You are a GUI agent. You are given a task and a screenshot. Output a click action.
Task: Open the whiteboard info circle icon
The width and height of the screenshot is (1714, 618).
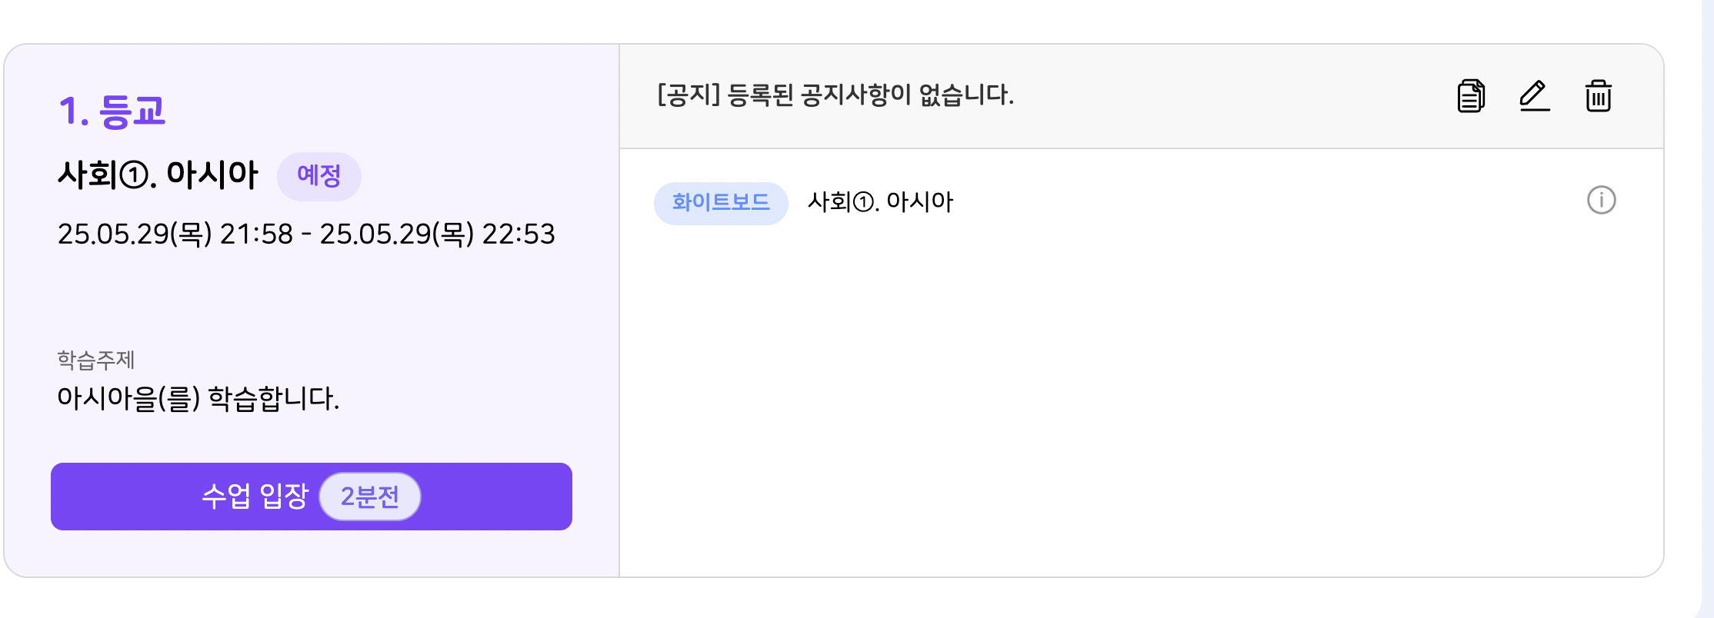(x=1601, y=201)
